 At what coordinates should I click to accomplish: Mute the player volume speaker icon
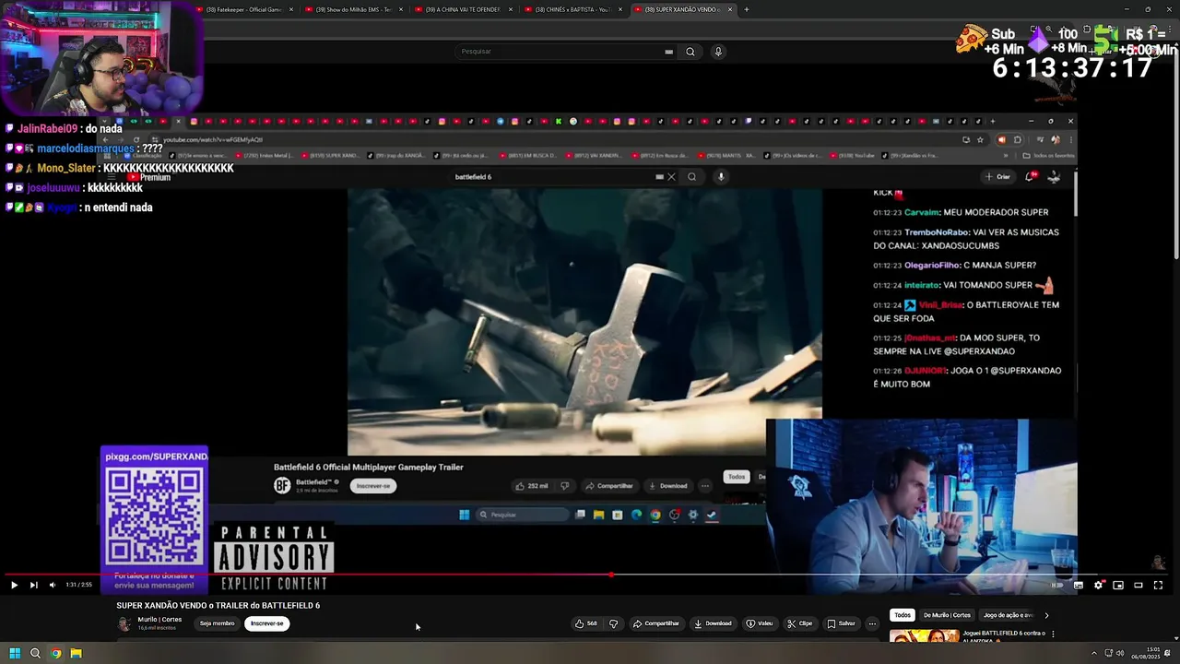pyautogui.click(x=53, y=585)
